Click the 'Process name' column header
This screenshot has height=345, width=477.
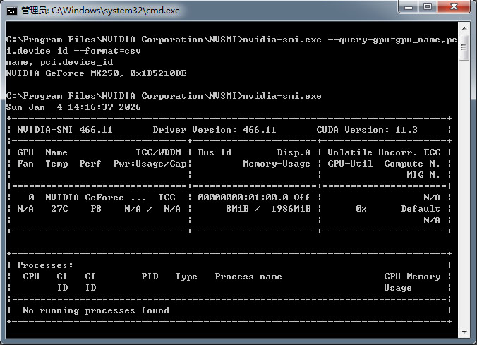tap(248, 277)
